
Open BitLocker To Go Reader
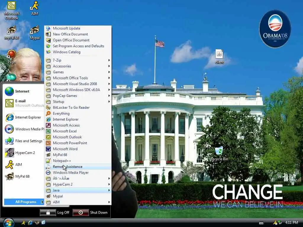point(78,108)
